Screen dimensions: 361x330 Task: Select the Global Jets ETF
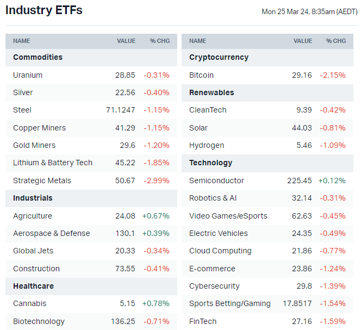(x=33, y=251)
